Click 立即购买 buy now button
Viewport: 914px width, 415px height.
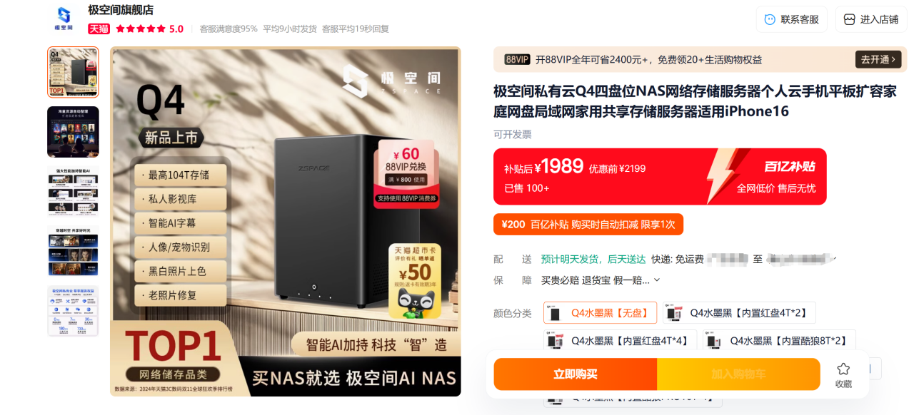[576, 374]
